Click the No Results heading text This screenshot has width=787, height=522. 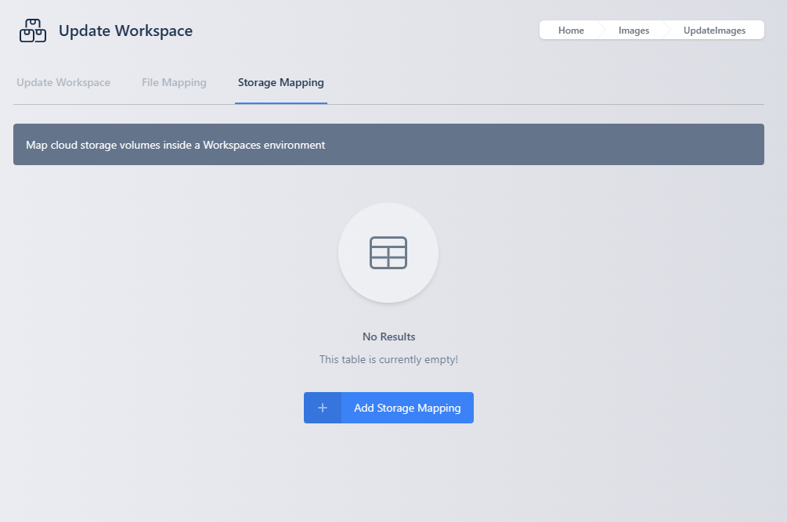[388, 337]
